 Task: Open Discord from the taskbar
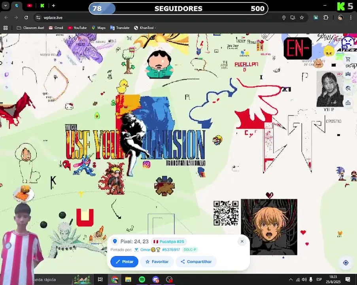pos(156,279)
